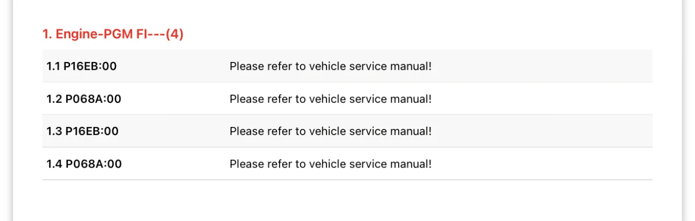Click the description text beside 1.2 P068A:00

(x=331, y=99)
